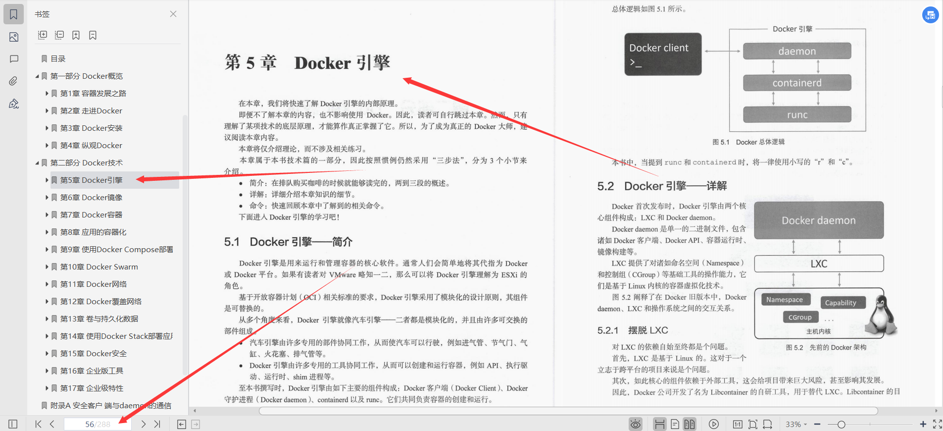Start slideshow playback
Viewport: 943px width, 431px height.
coord(713,424)
